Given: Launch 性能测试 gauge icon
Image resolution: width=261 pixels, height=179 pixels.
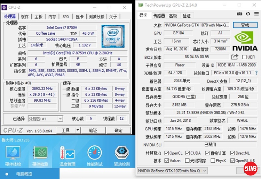Looking at the screenshot, I should [94, 156].
